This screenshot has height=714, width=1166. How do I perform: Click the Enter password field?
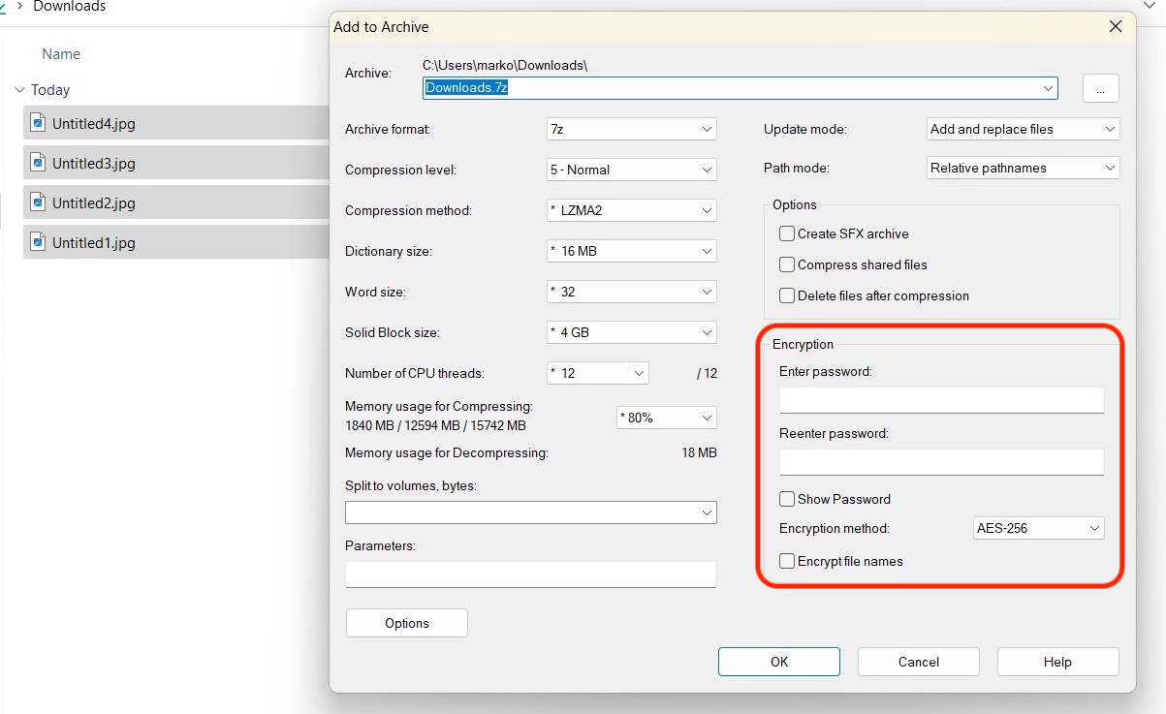941,400
